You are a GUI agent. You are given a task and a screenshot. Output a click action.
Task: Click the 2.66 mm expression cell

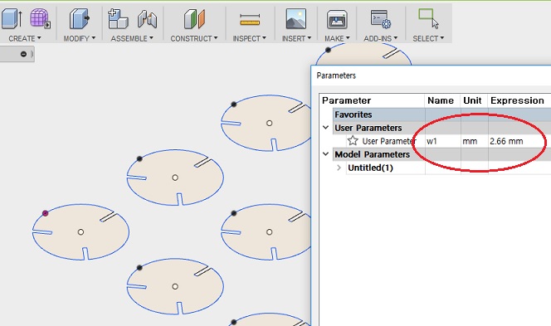tap(519, 141)
